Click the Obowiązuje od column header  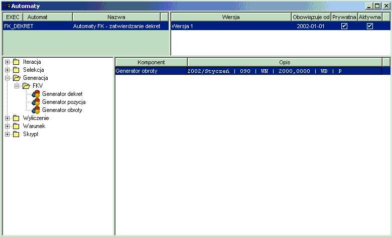coord(311,17)
